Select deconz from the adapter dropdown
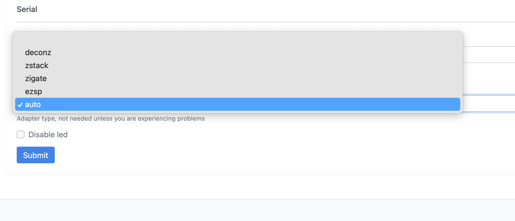Viewport: 515px width, 221px height. pos(38,53)
